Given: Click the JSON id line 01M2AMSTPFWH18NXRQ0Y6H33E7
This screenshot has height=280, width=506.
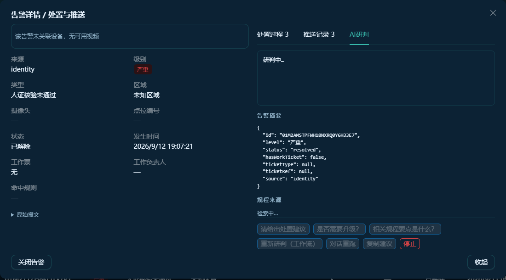Looking at the screenshot, I should tap(311, 135).
